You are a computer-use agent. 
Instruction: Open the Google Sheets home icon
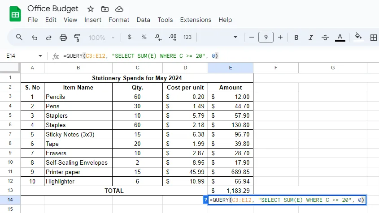coord(15,14)
